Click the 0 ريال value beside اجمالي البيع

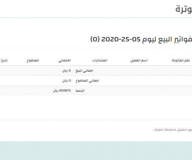(x=67, y=71)
